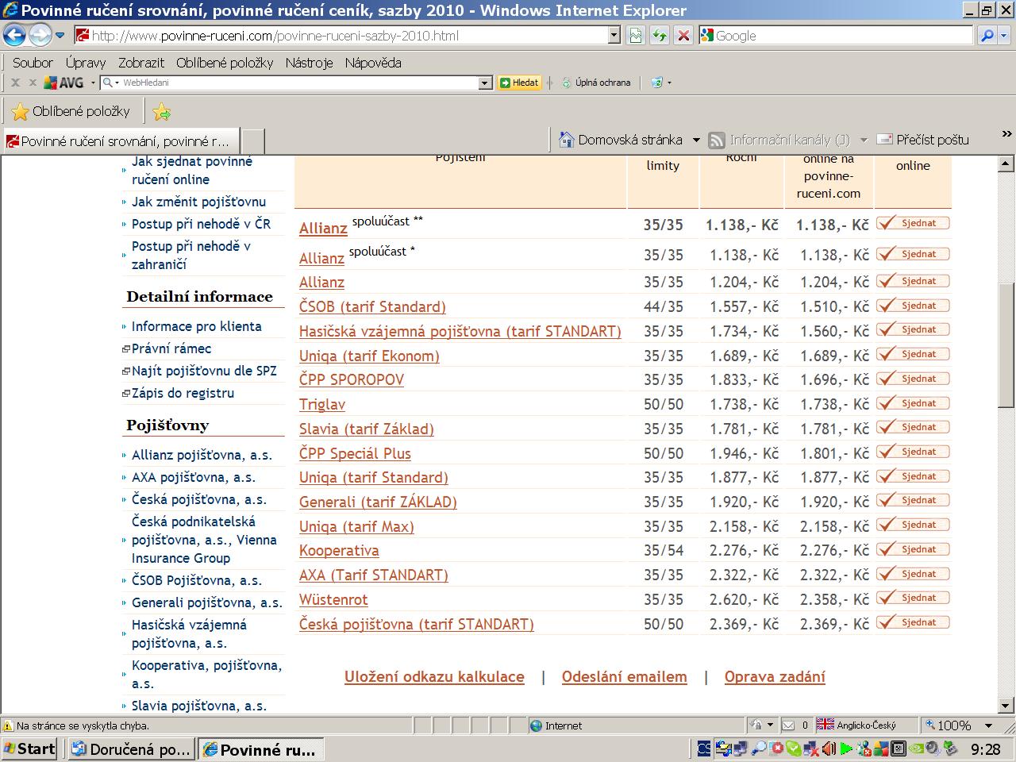Open sidebar link AXA pojišťovna, a.s.
Image resolution: width=1016 pixels, height=762 pixels.
pos(194,477)
